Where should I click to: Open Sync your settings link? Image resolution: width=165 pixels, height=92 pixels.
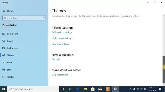click(60, 44)
